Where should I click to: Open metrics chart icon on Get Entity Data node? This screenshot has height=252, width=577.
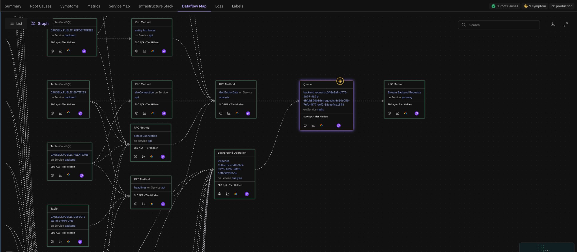click(x=229, y=113)
